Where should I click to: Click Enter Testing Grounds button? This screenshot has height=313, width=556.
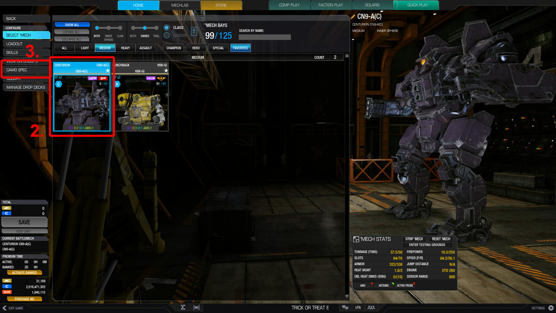coord(427,245)
